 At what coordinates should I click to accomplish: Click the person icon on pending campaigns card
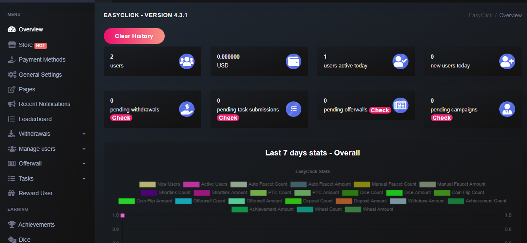(x=507, y=109)
